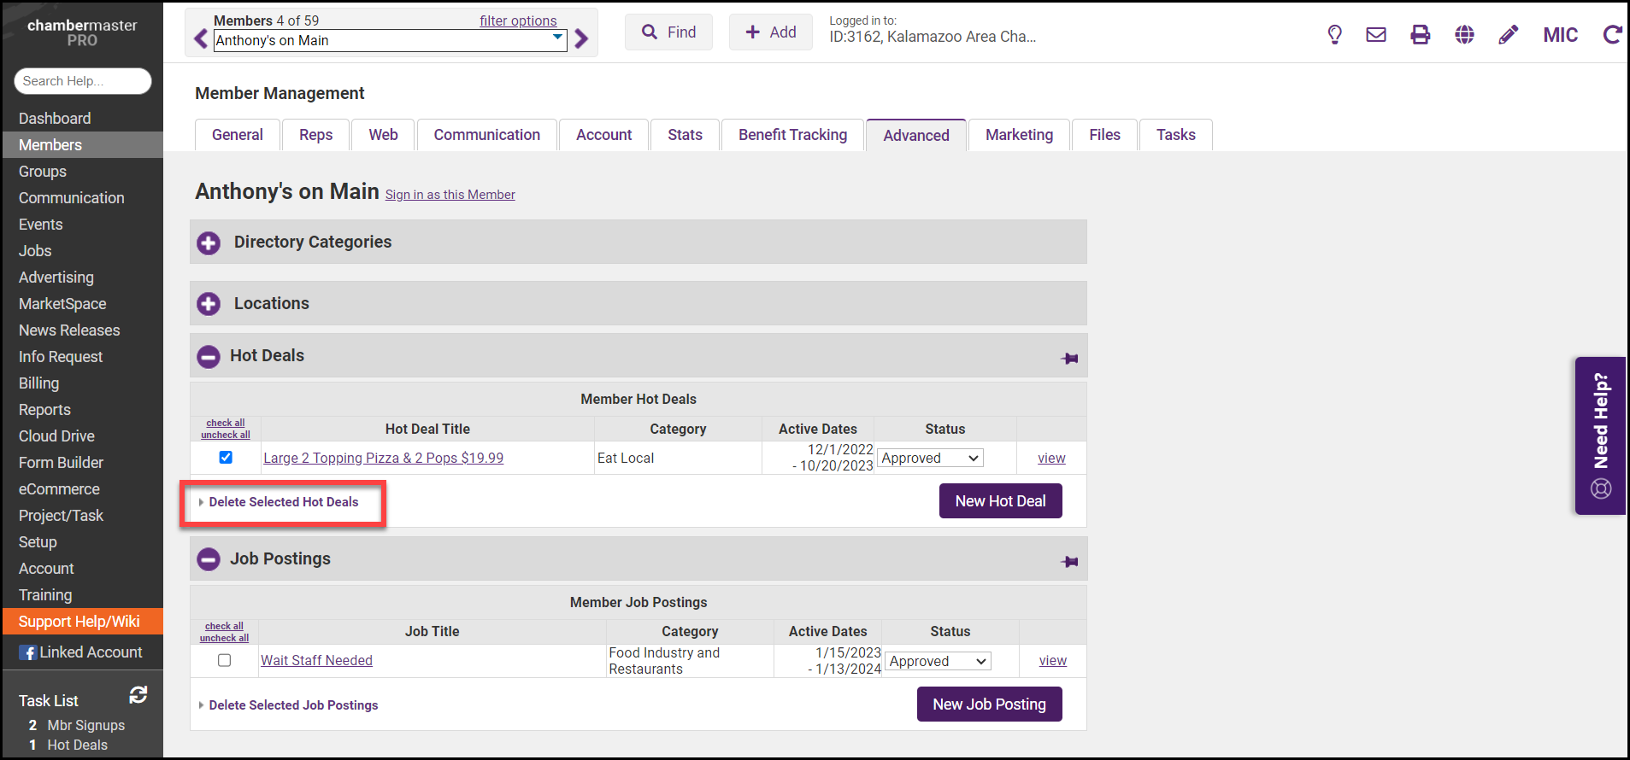
Task: Pin the Hot Deals section
Action: point(1069,359)
